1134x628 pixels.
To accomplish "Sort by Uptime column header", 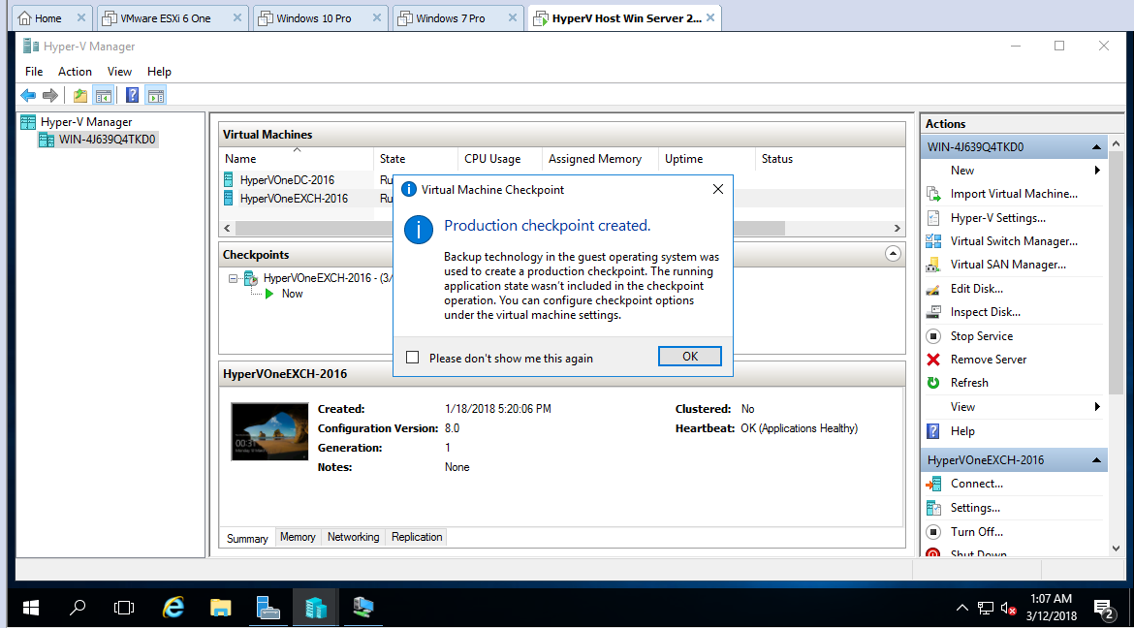I will (707, 159).
